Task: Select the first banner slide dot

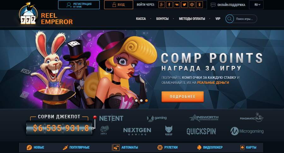Action: pyautogui.click(x=136, y=101)
